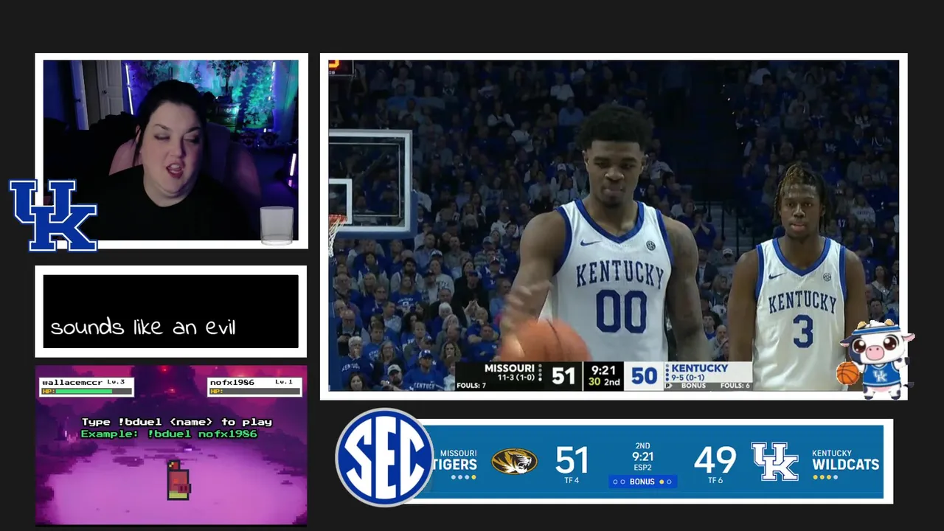This screenshot has height=531, width=944.
Task: Click the player name "nofx1986" in the HP box
Action: coord(232,382)
